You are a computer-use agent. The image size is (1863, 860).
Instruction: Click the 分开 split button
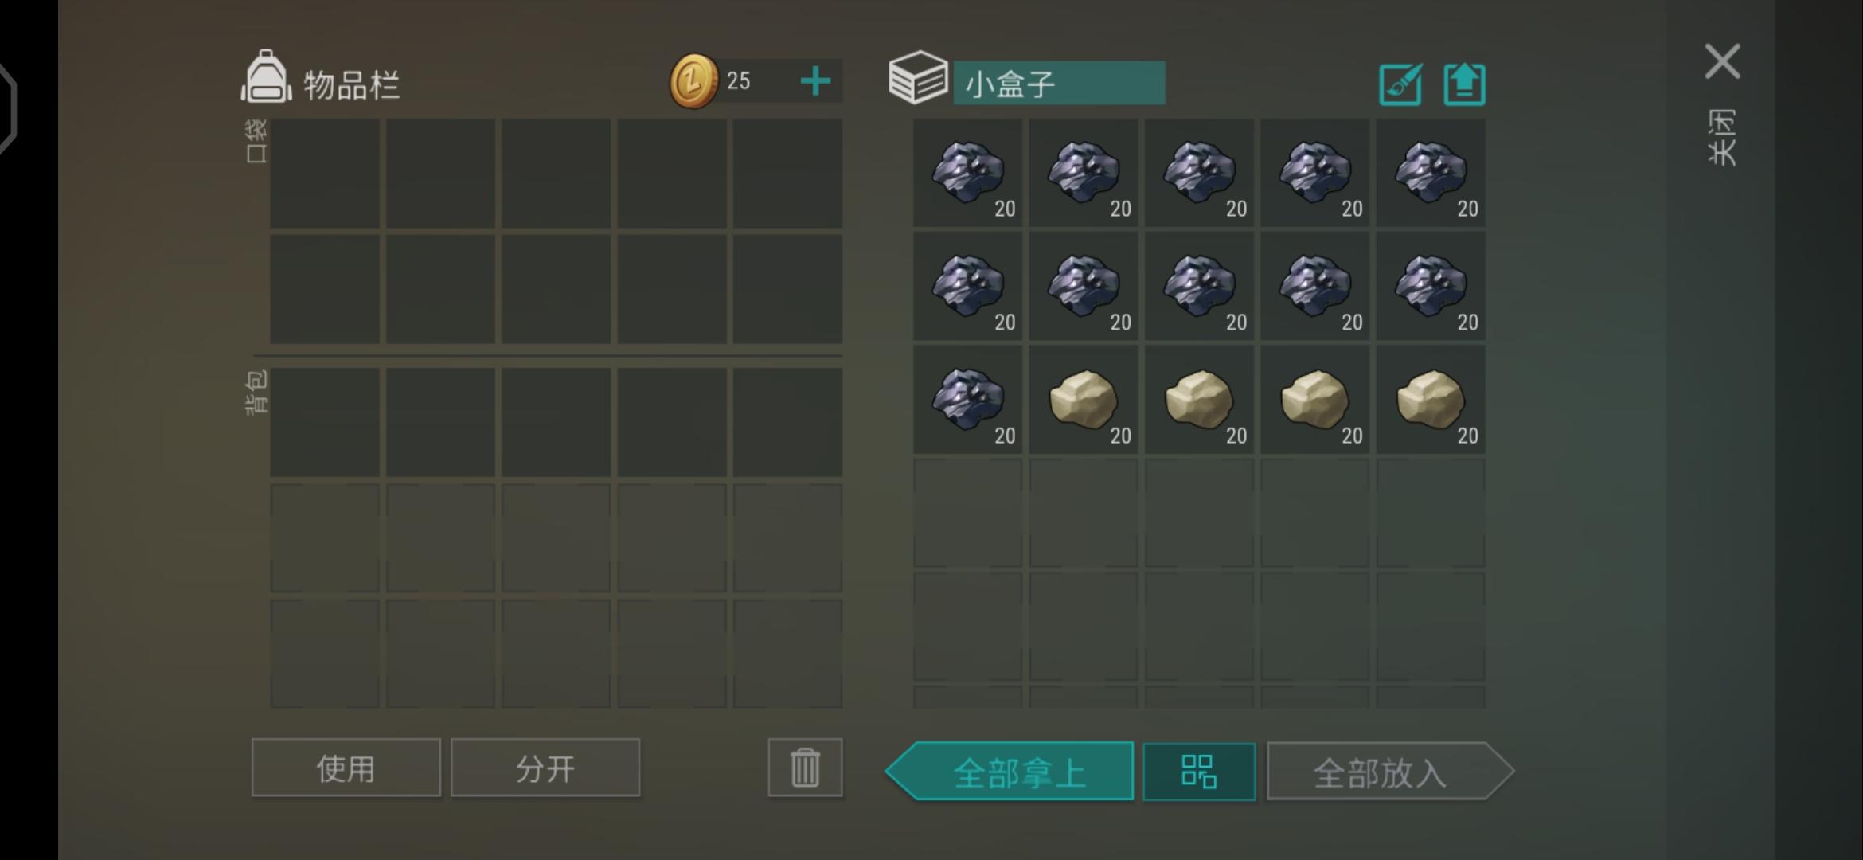point(545,768)
